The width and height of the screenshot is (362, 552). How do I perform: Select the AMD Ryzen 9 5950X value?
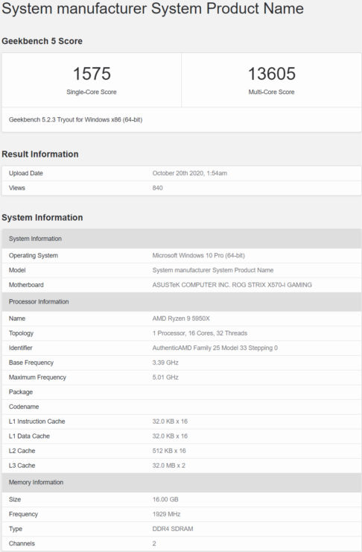coord(181,319)
